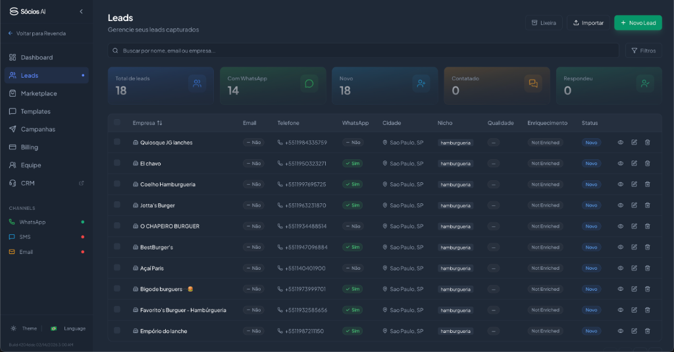This screenshot has height=352, width=674.
Task: Go to Campanhas
Action: pyautogui.click(x=47, y=130)
